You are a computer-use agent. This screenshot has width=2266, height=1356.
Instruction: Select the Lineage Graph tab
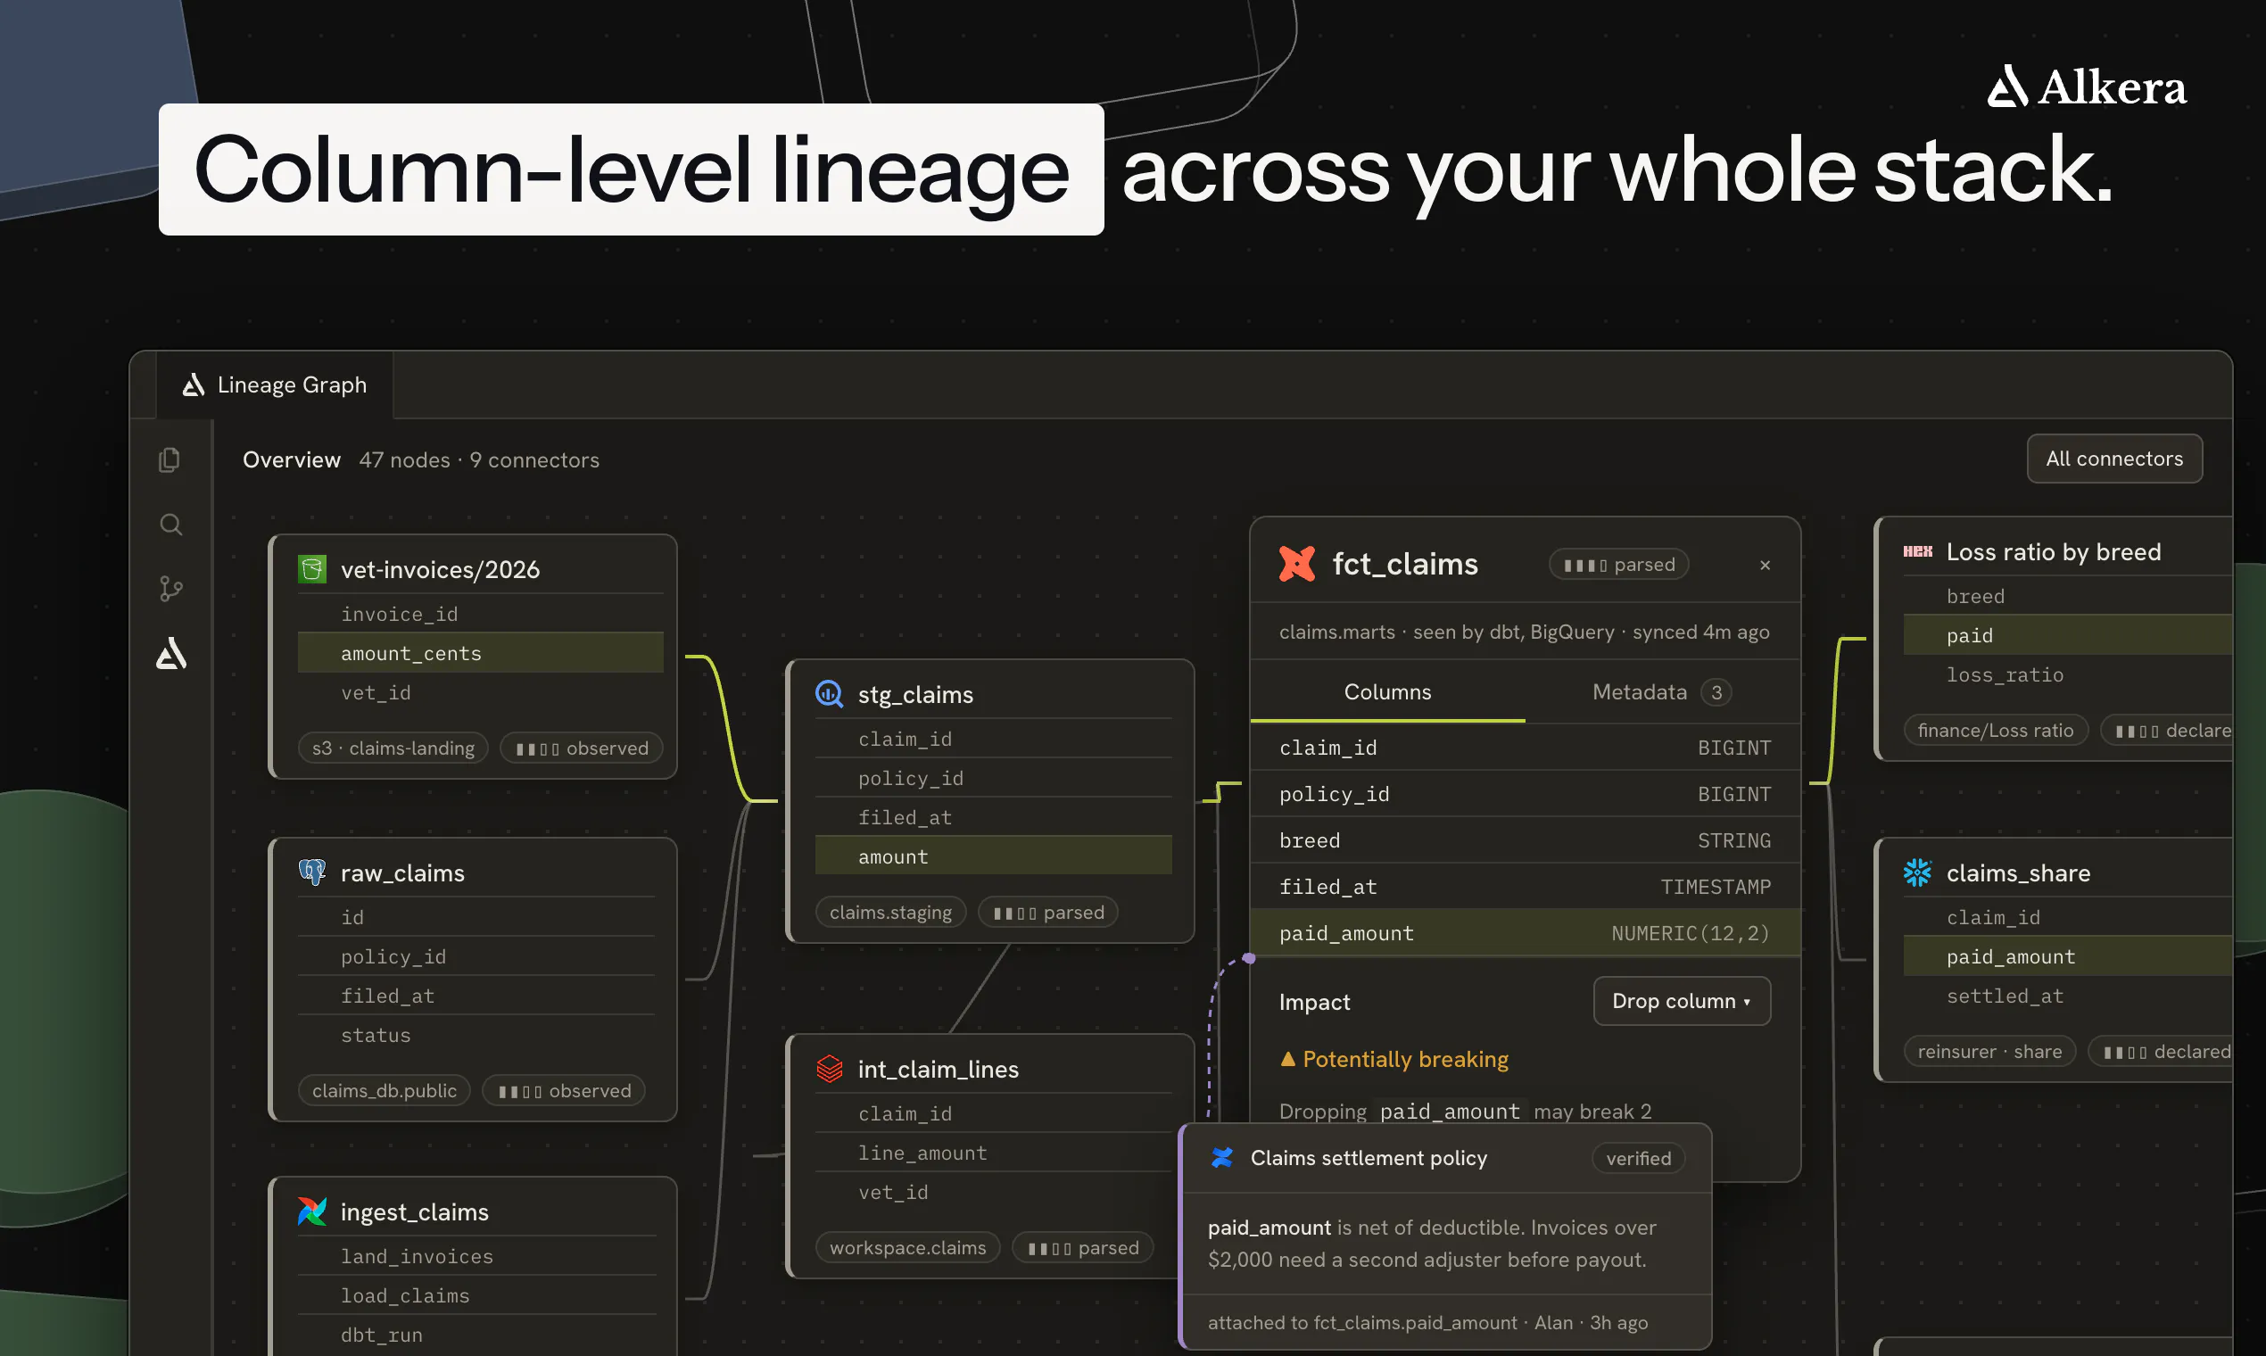(x=275, y=384)
